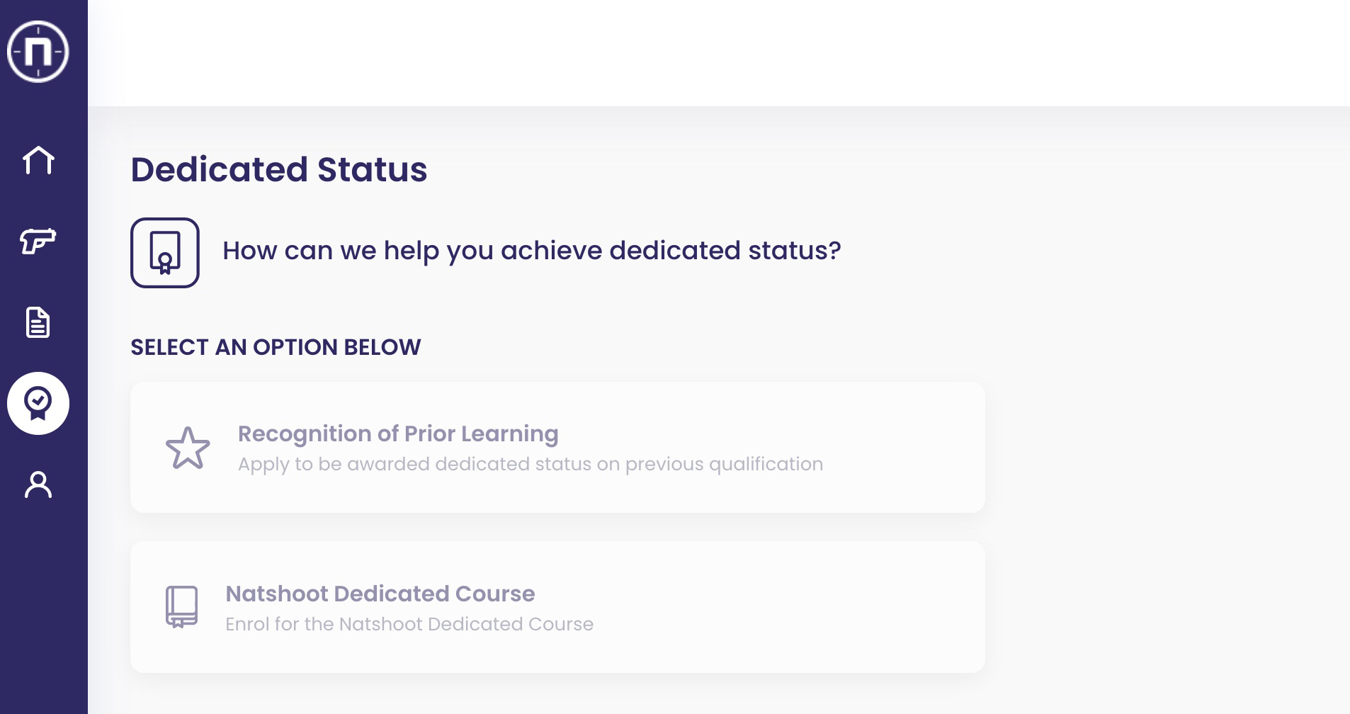
Task: Click 'Enrol for the Natshoot Dedicated Course' text
Action: click(409, 624)
